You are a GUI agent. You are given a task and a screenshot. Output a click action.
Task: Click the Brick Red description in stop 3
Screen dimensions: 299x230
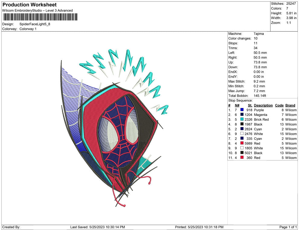261,120
